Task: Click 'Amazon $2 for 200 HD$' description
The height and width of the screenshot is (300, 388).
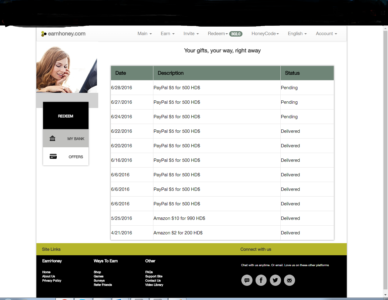Action: [178, 233]
